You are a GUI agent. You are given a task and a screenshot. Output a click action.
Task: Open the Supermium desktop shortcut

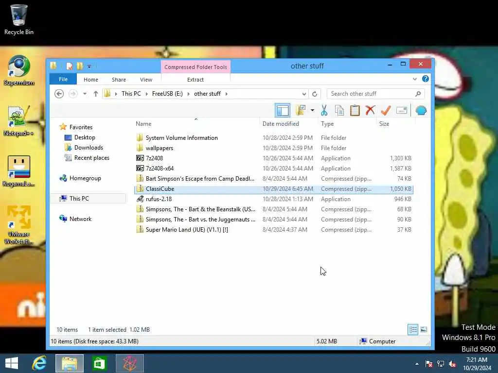click(19, 70)
